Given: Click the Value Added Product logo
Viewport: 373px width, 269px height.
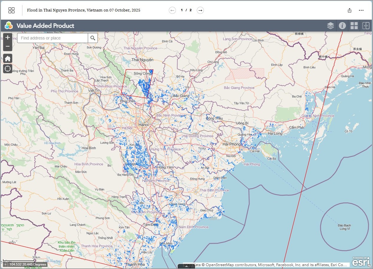Looking at the screenshot, I should pyautogui.click(x=9, y=26).
